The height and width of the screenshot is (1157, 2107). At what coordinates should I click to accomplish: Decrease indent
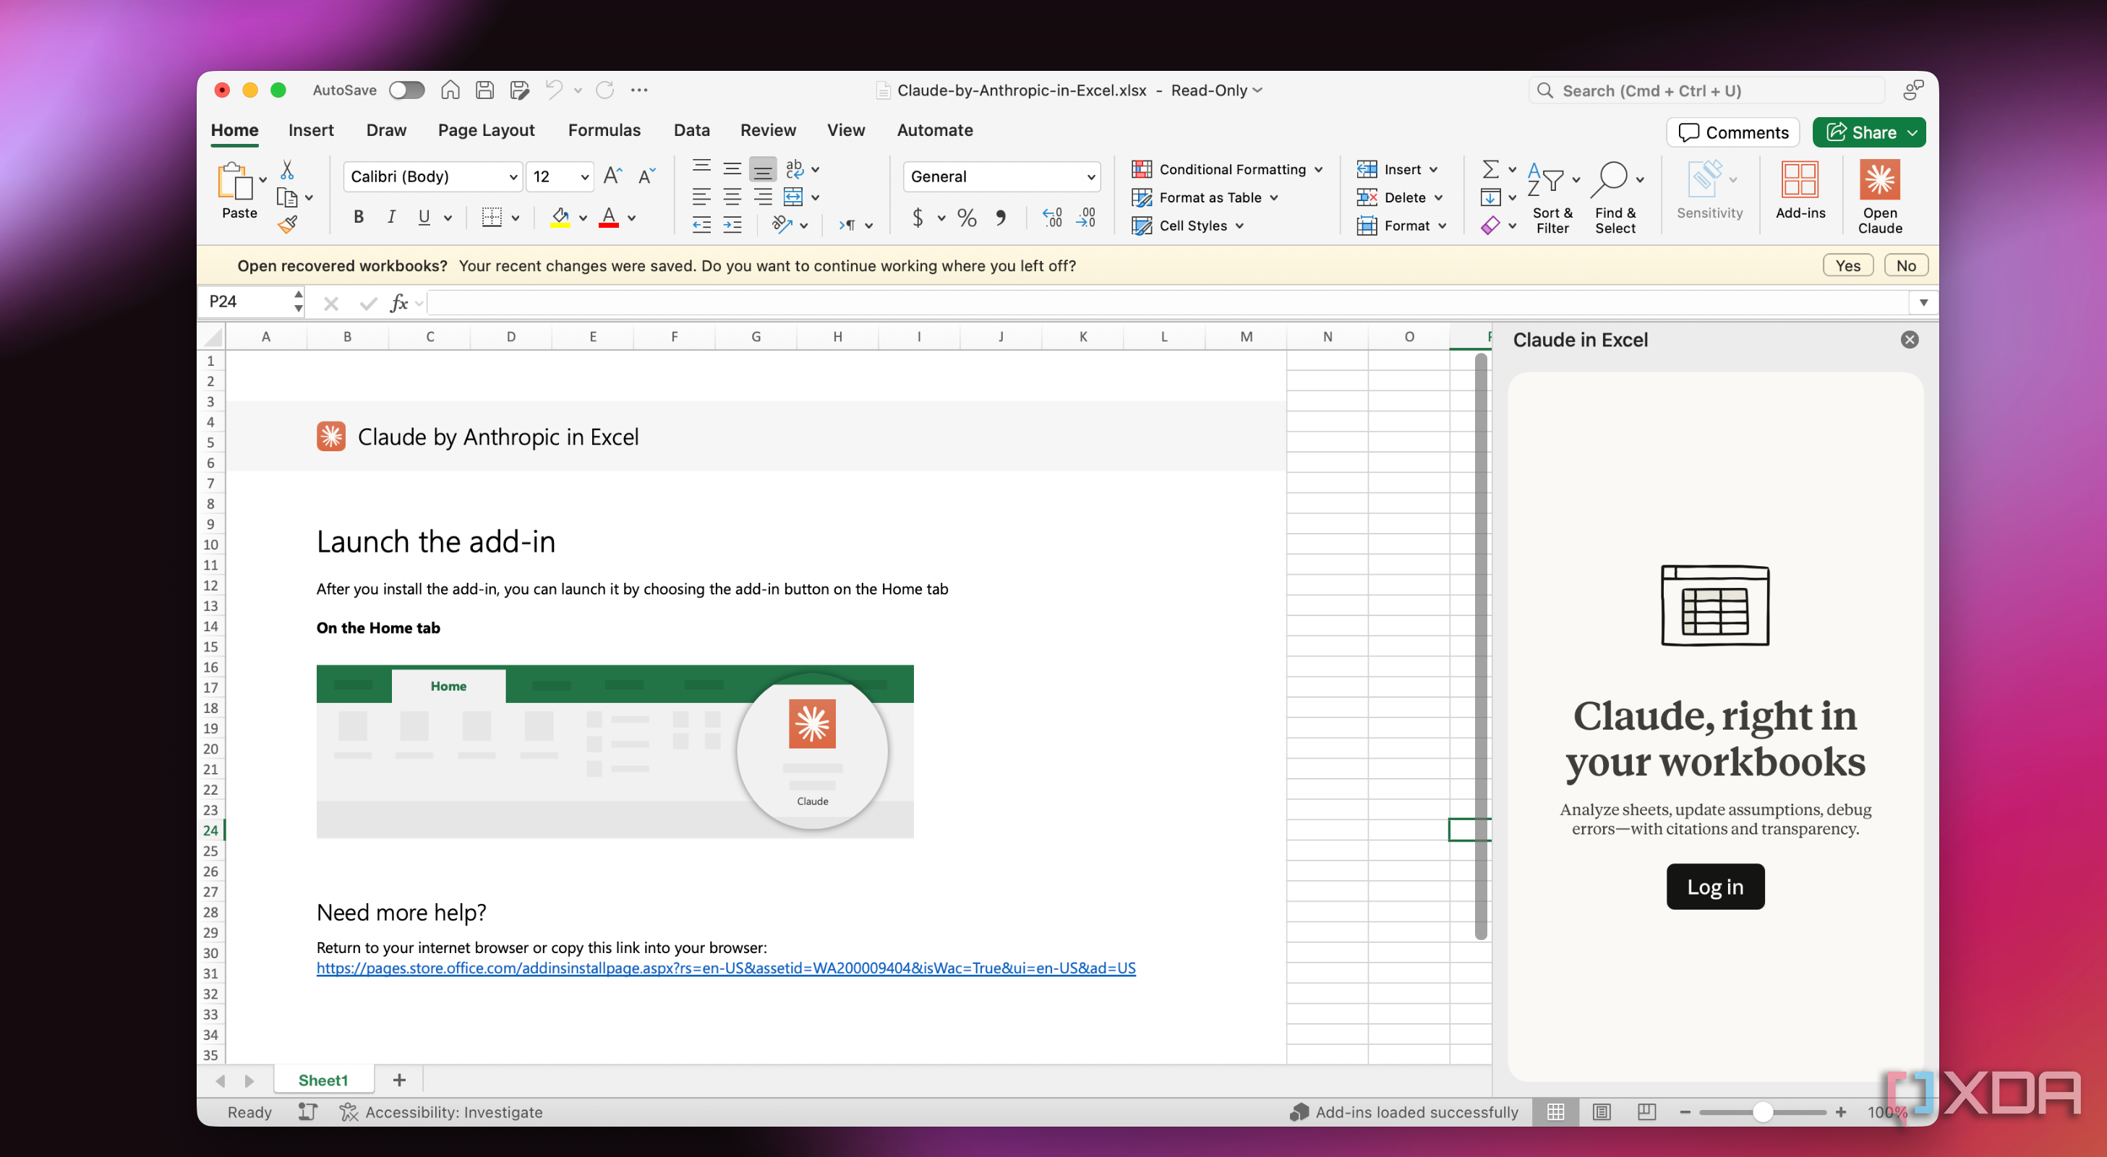tap(701, 225)
